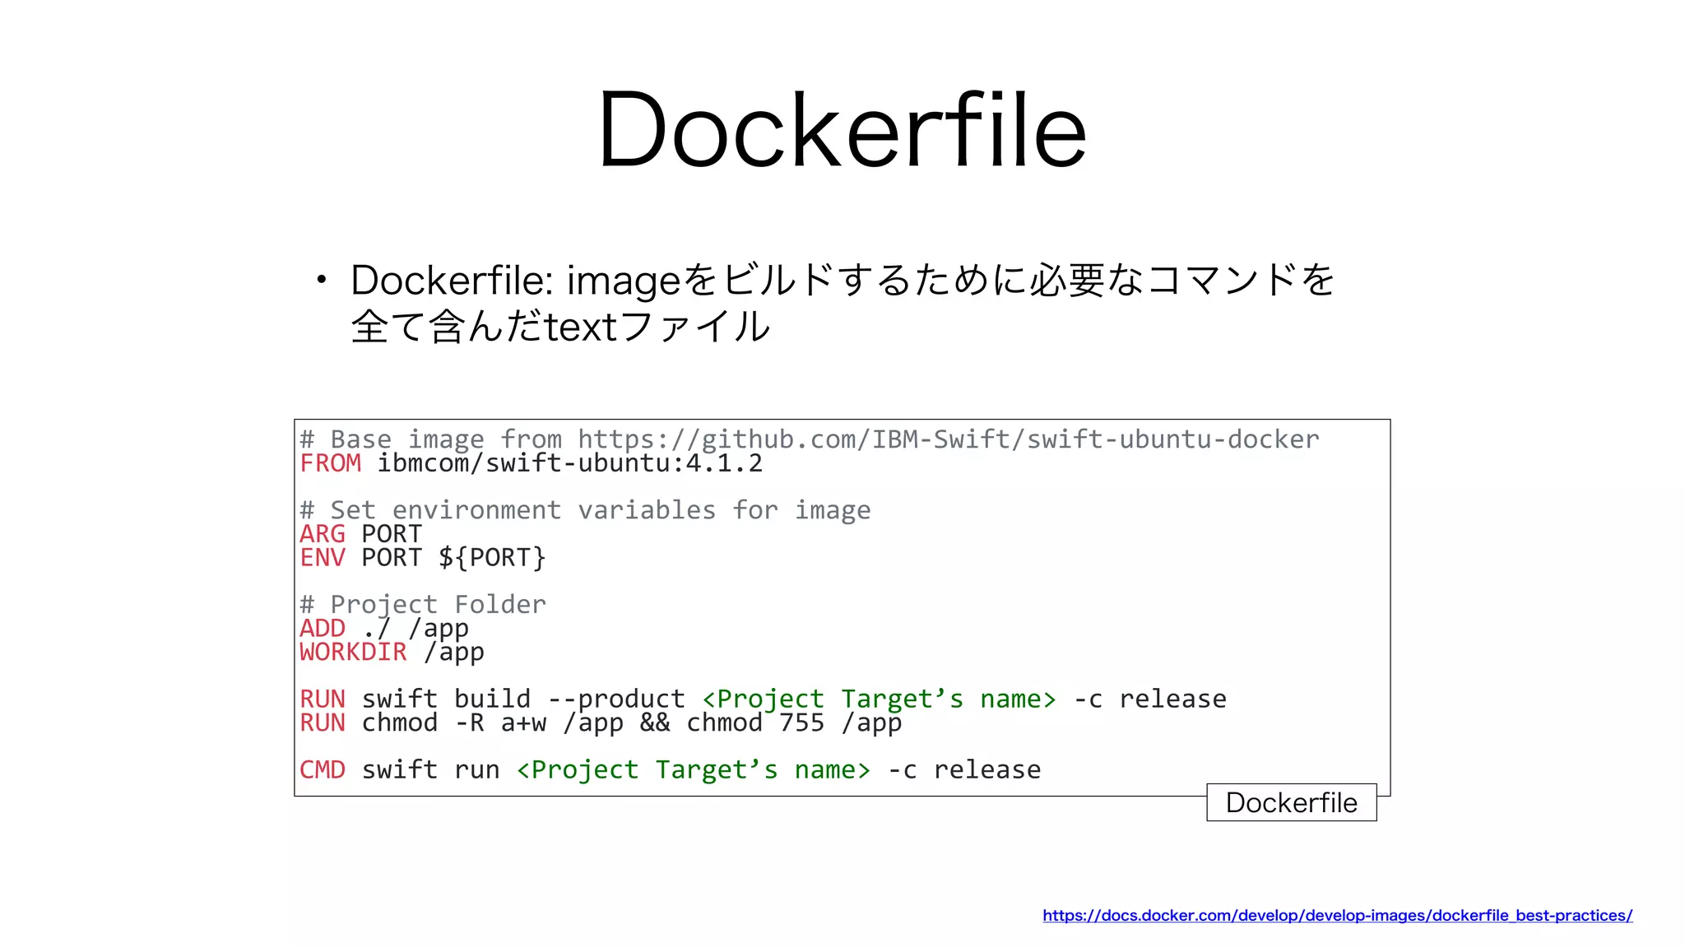
Task: Click the 'Dockerfile' slide title
Action: click(842, 129)
